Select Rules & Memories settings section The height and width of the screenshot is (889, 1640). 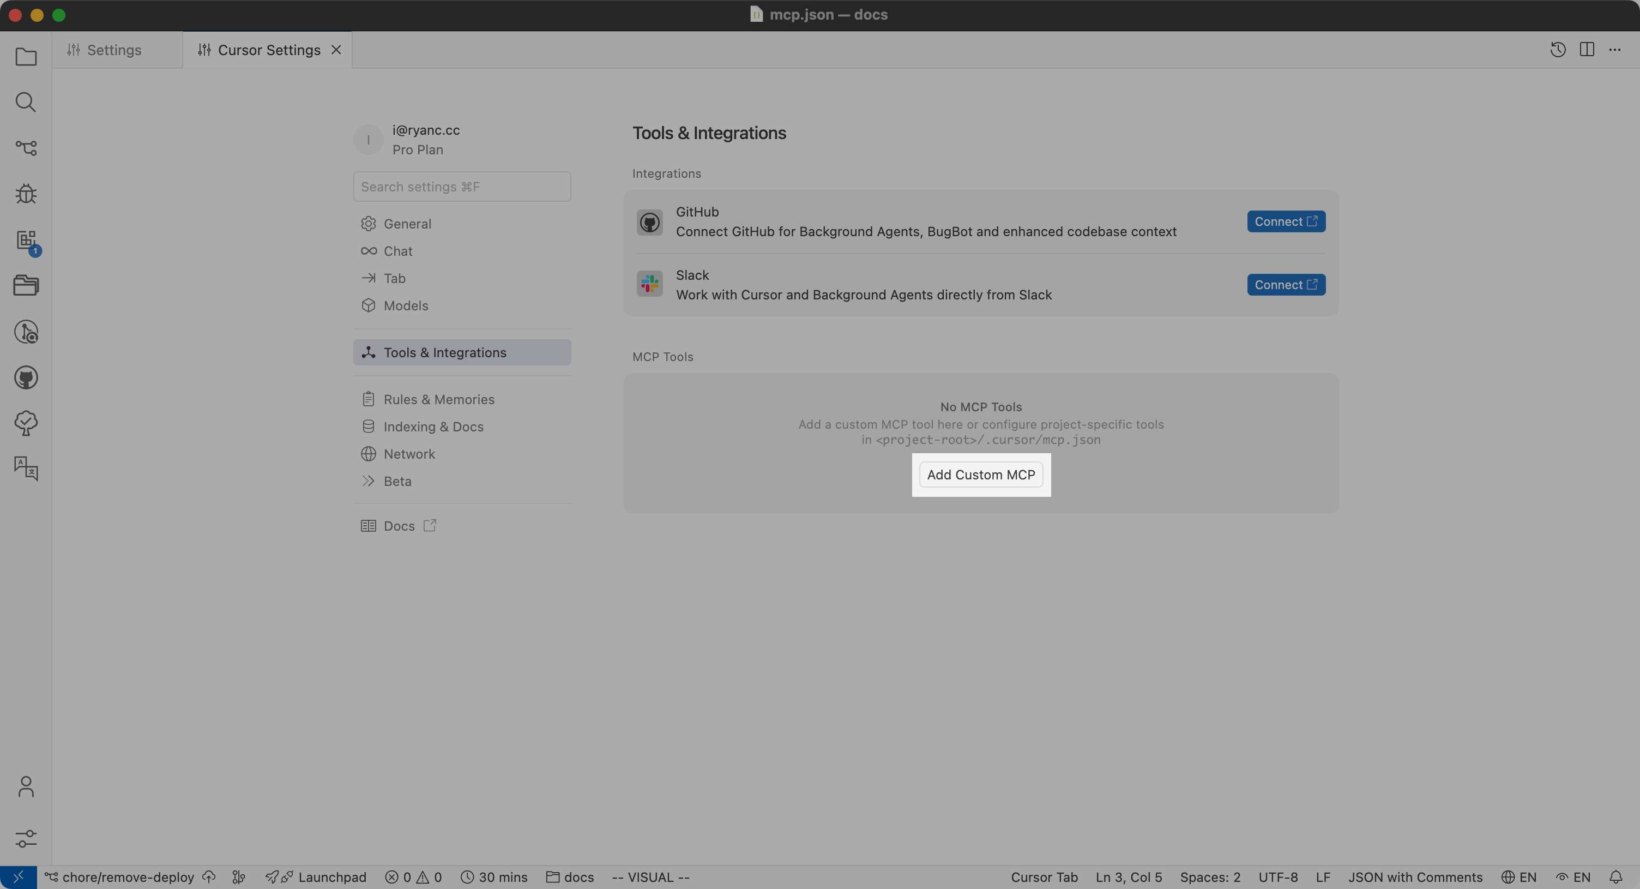[x=439, y=399]
